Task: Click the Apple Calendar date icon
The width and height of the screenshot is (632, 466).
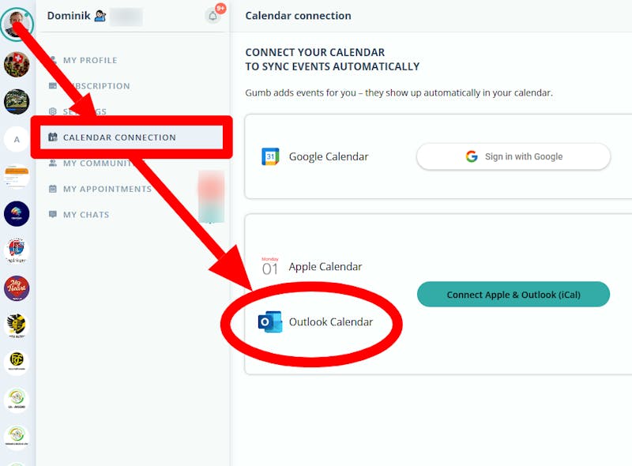Action: pos(270,266)
